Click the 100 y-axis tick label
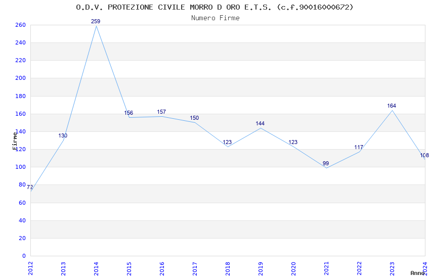Viewport: 430px width, 278px height. (x=21, y=167)
